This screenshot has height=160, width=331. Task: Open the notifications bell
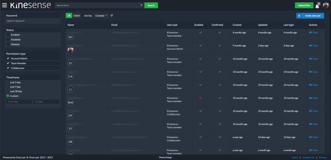point(317,6)
